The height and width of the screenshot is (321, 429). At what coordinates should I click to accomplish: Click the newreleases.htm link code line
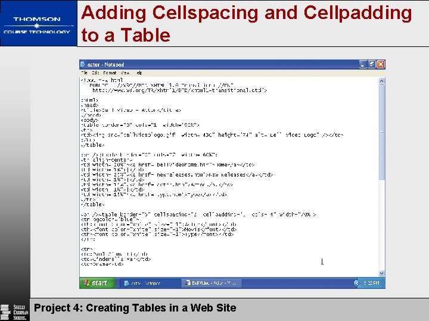pos(177,175)
